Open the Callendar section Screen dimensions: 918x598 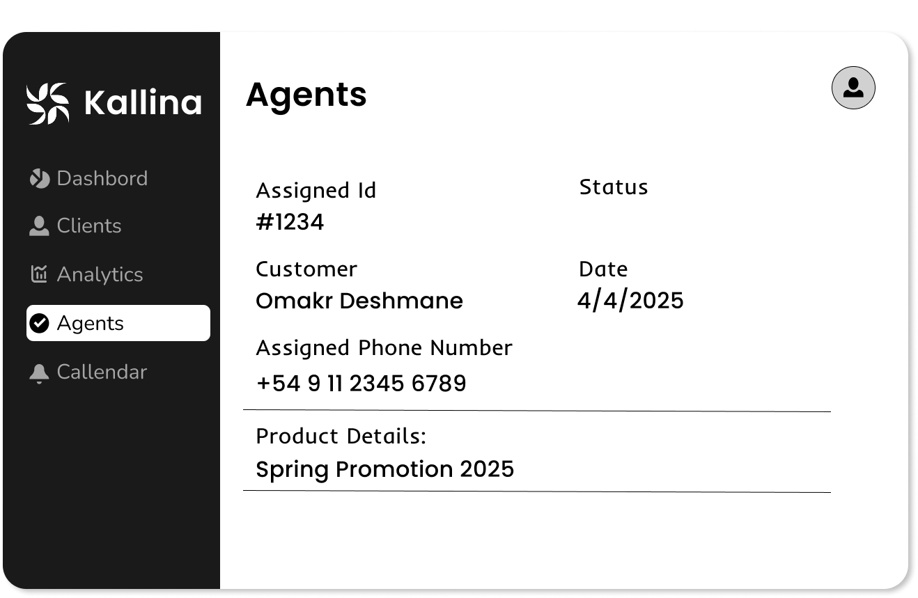point(102,372)
